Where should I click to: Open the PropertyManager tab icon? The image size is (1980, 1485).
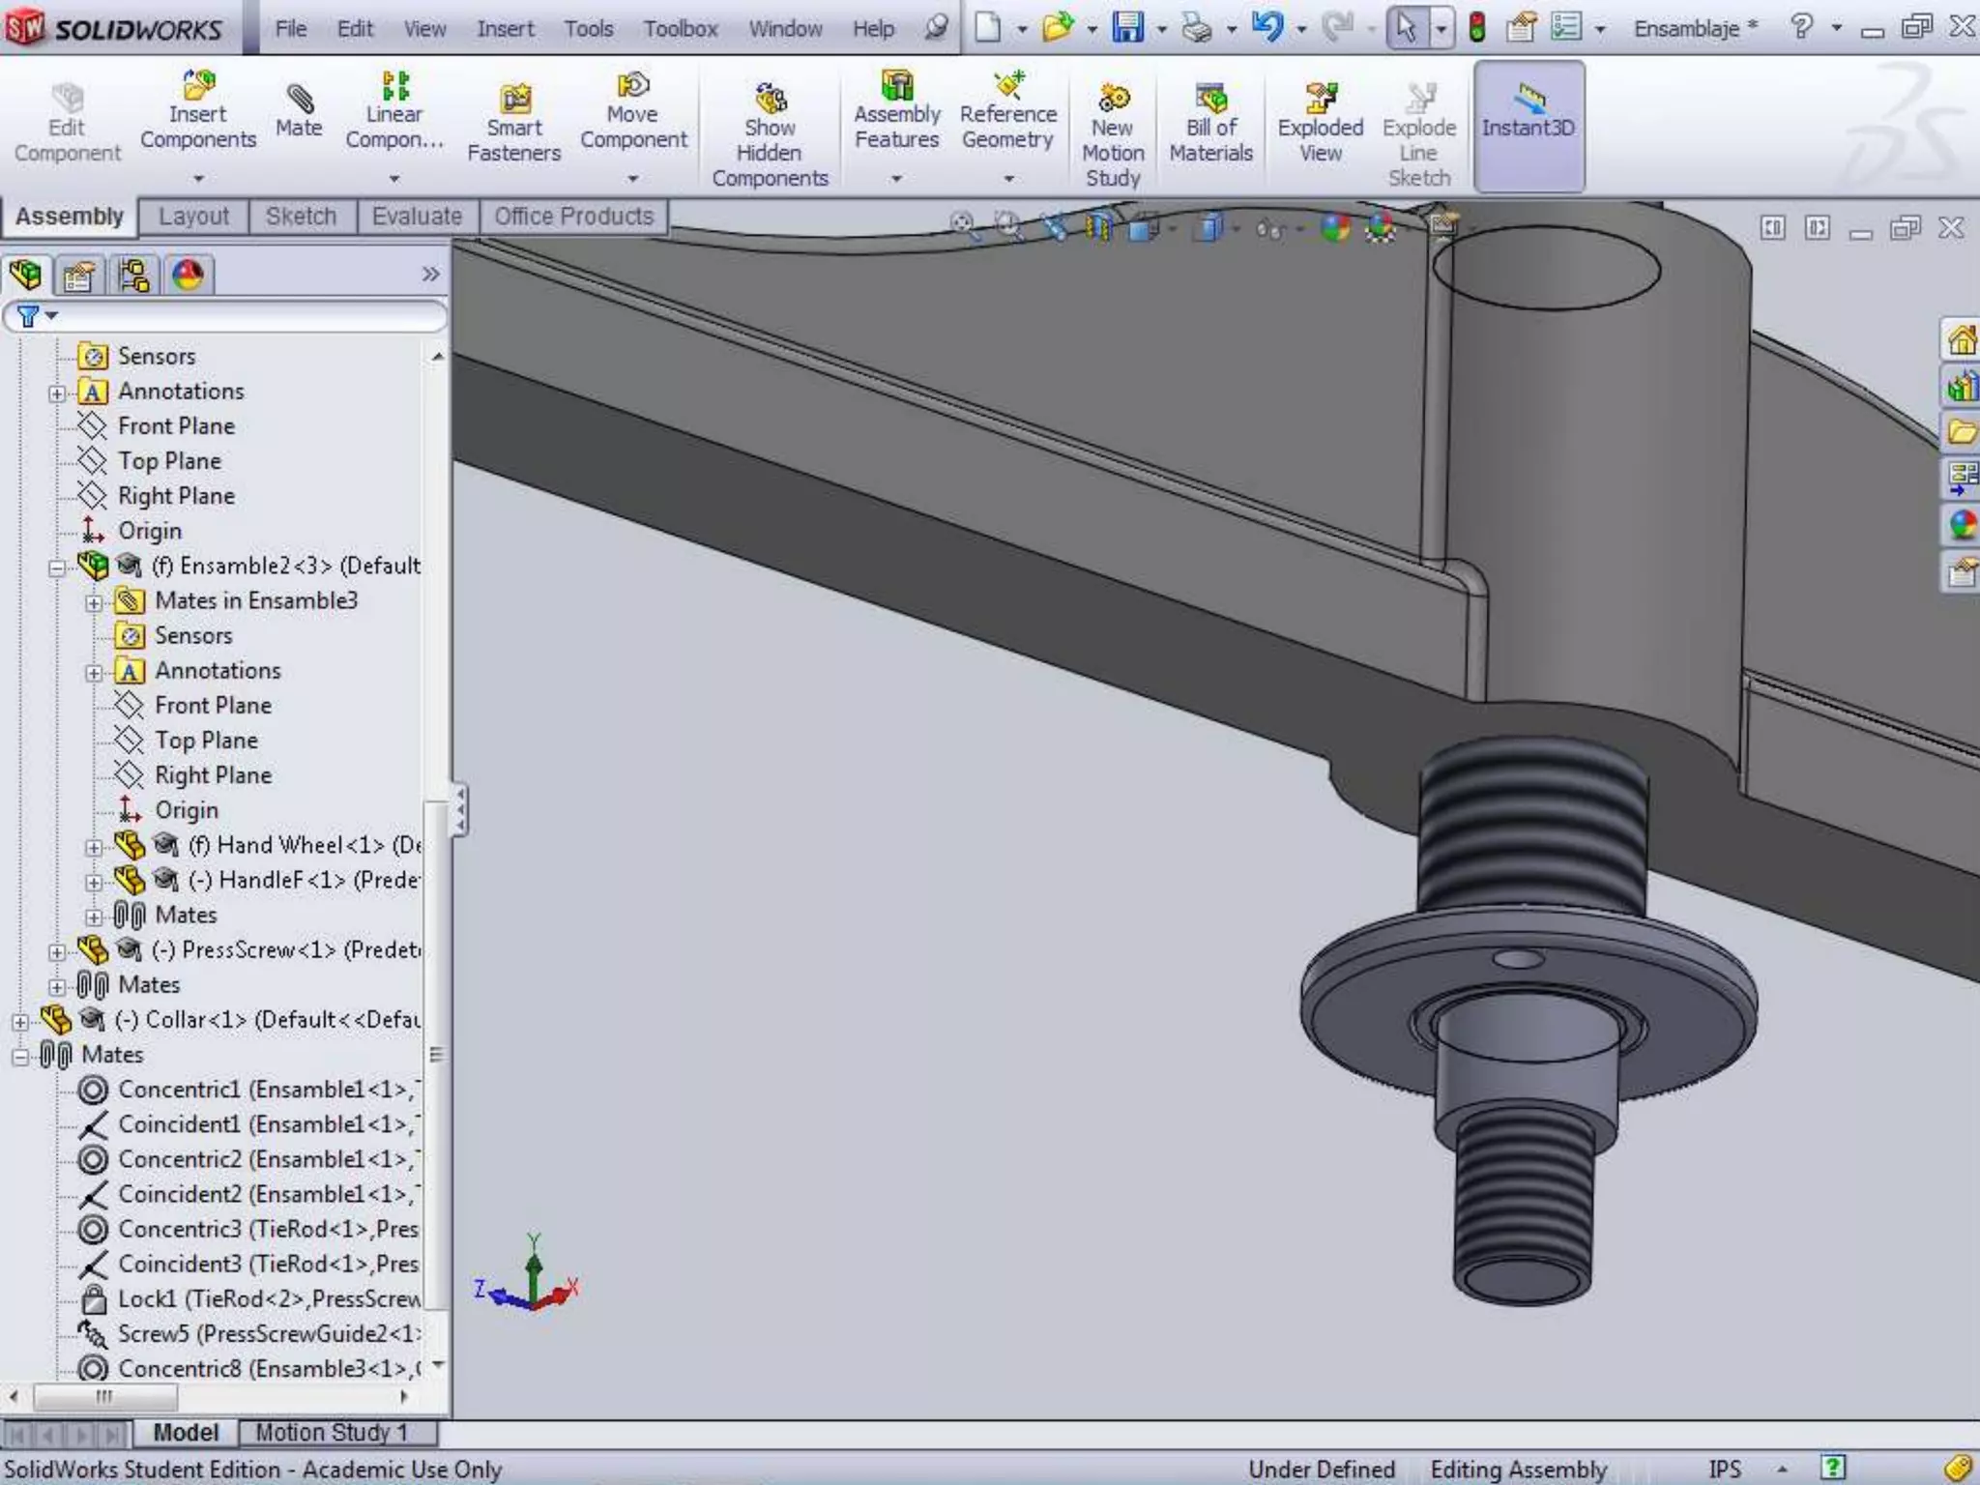pos(79,277)
